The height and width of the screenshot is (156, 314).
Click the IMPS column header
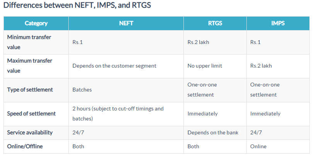[278, 23]
